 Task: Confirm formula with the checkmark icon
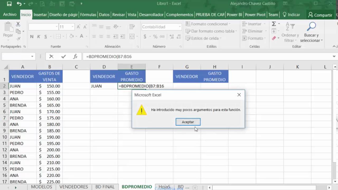63,56
